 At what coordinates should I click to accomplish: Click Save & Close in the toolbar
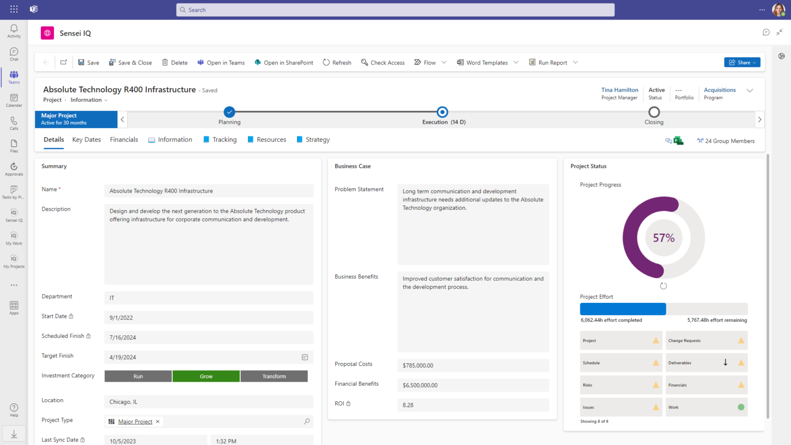130,62
